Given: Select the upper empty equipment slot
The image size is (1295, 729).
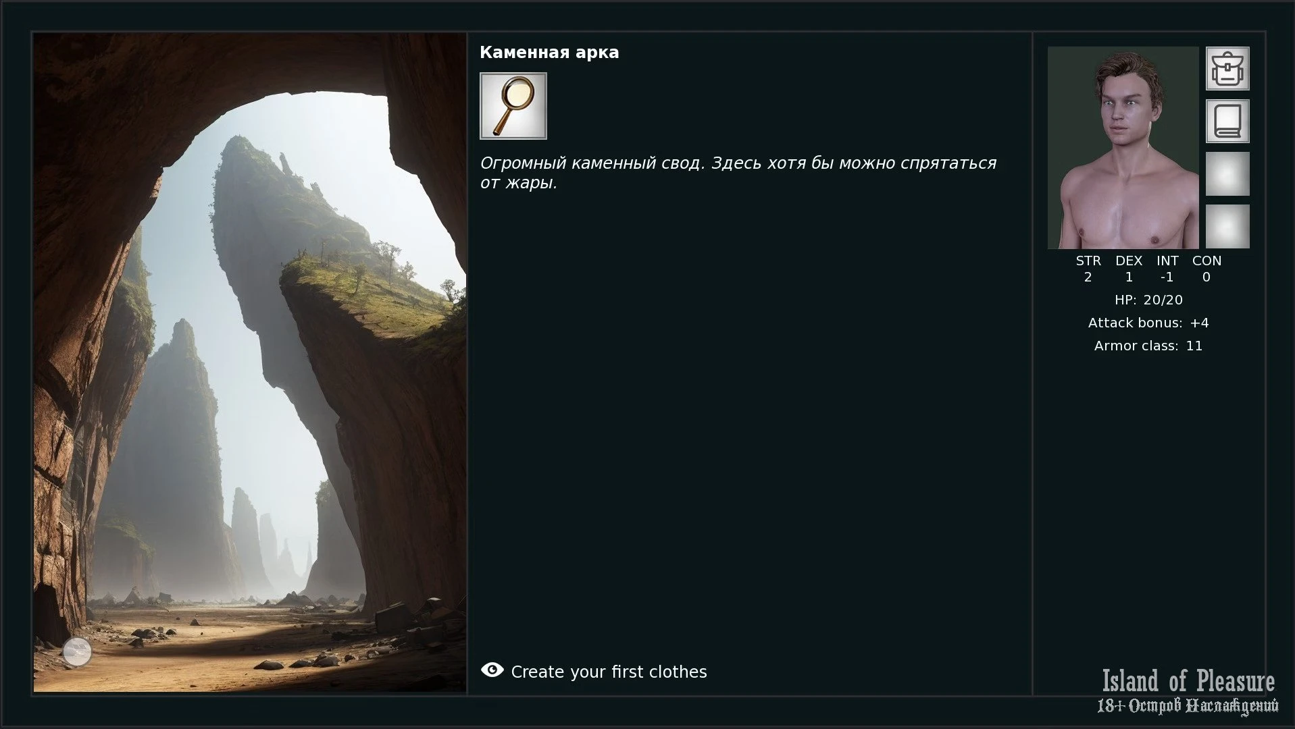Looking at the screenshot, I should 1227,173.
